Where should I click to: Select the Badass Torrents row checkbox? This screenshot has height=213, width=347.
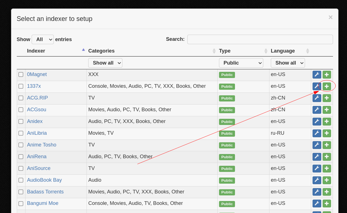tap(21, 192)
